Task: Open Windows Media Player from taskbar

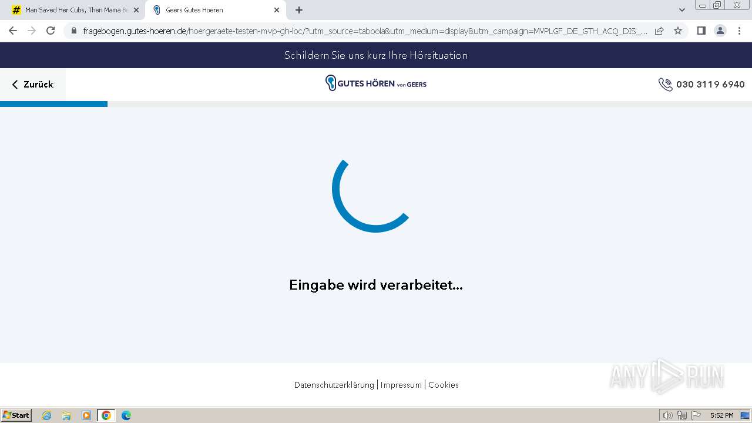Action: 86,415
